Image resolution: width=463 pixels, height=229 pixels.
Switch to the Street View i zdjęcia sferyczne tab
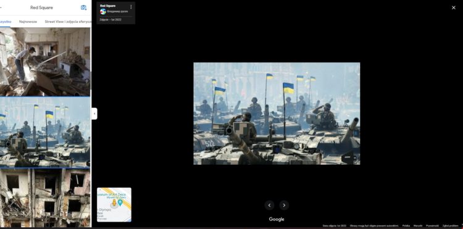(68, 22)
